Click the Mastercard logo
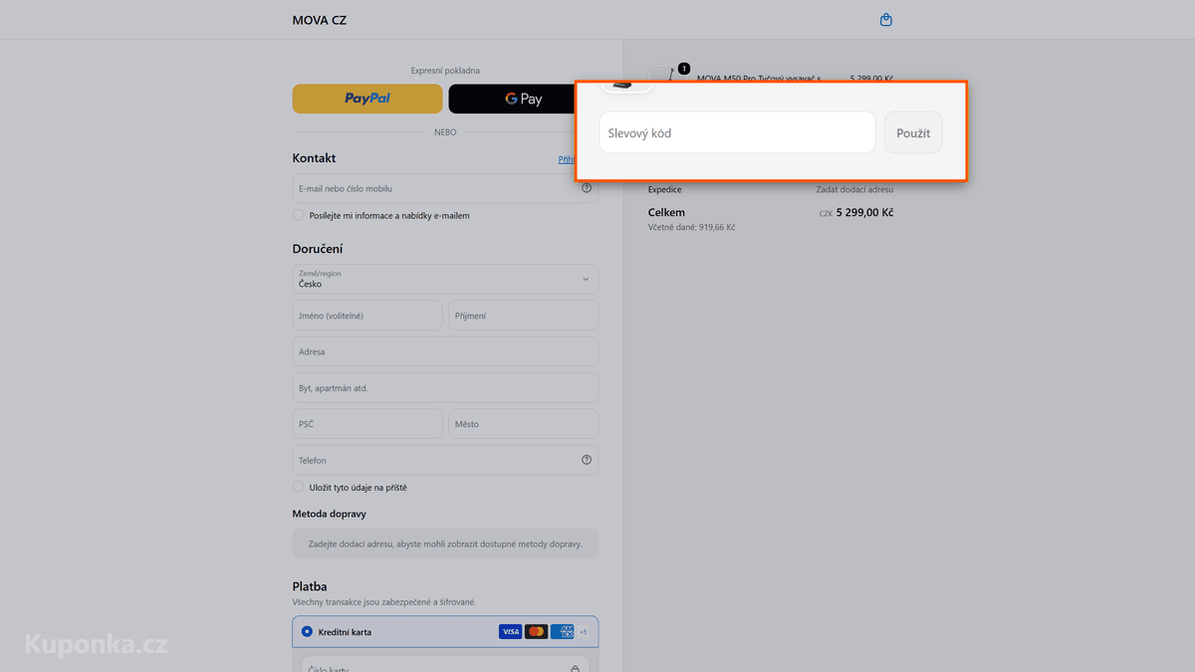Image resolution: width=1195 pixels, height=672 pixels. click(x=536, y=631)
